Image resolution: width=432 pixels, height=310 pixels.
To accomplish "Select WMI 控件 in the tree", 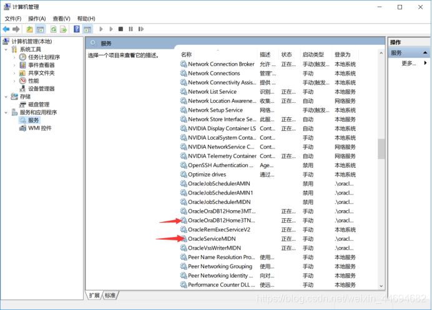I will [x=40, y=128].
